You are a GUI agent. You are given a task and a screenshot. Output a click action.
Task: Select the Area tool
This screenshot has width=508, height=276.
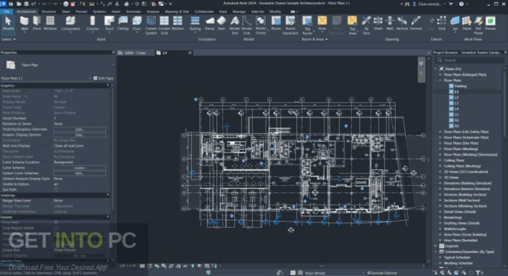[322, 23]
